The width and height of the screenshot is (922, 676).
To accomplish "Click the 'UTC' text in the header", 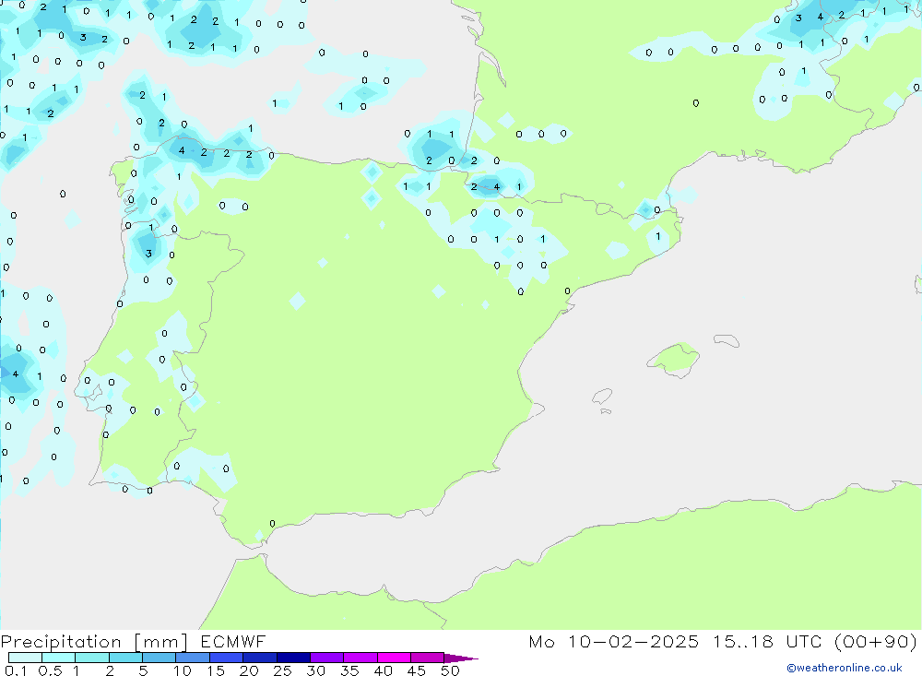I will click(x=804, y=641).
